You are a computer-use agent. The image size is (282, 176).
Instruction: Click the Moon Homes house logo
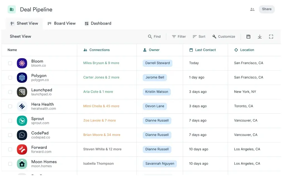22,164
